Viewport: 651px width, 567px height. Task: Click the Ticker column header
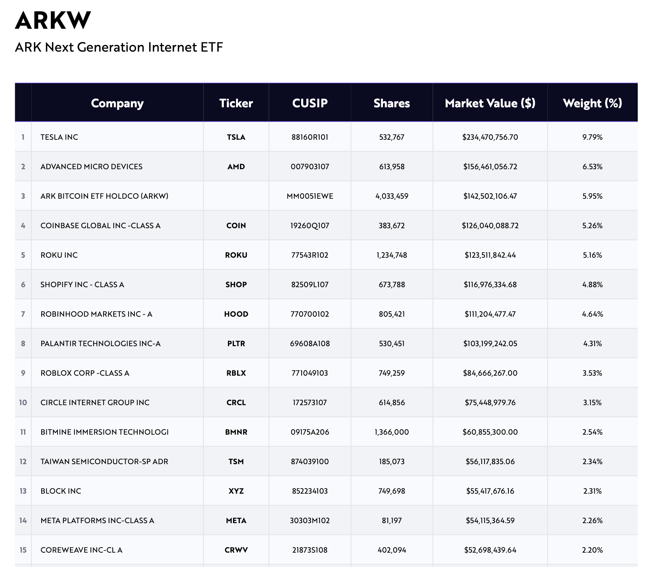pos(236,103)
